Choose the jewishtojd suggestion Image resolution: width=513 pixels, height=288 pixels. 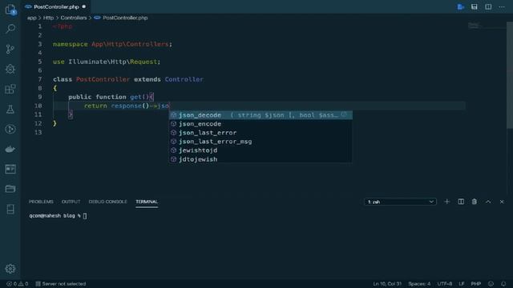261,150
